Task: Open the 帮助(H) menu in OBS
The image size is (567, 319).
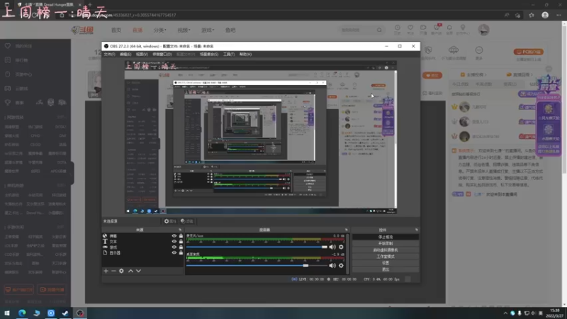Action: click(x=245, y=55)
